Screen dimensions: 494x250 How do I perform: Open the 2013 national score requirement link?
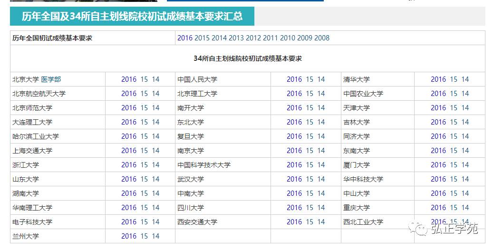coord(236,38)
